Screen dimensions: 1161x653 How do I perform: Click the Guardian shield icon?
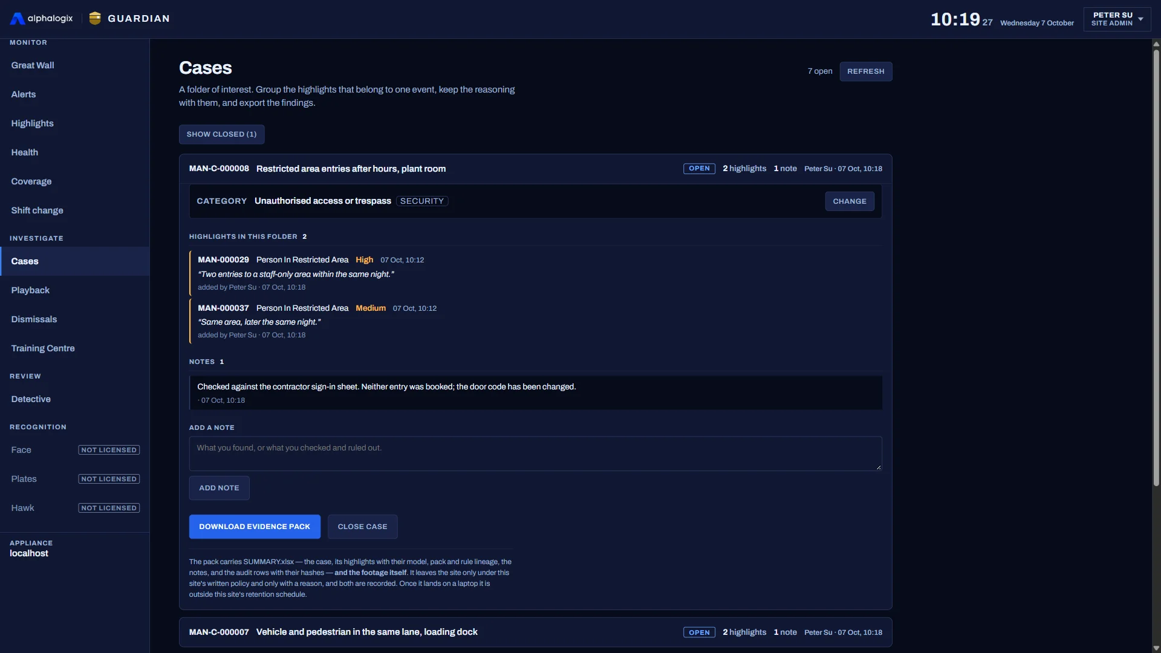(x=95, y=19)
